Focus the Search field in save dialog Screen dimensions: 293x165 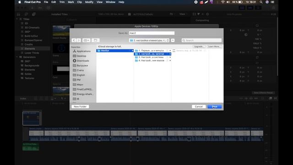201,40
